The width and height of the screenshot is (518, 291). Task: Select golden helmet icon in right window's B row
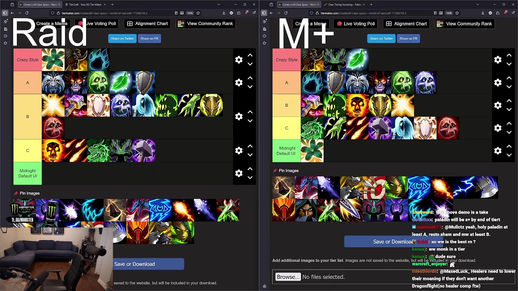[x=380, y=105]
